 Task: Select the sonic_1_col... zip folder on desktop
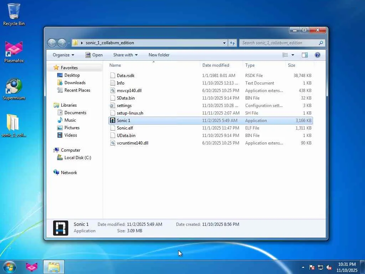pyautogui.click(x=14, y=125)
